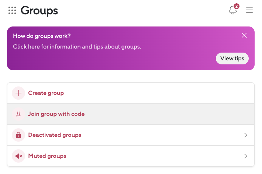Click the lock icon beside Deactivated groups
The image size is (262, 174).
coord(18,135)
